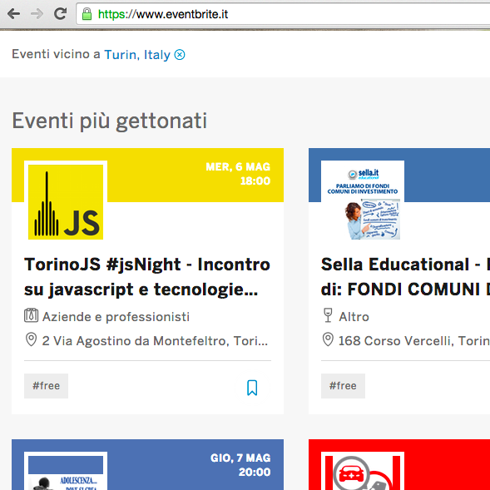Click the 'GIO, 7 MAG 20:00' date
This screenshot has width=490, height=490.
point(240,465)
